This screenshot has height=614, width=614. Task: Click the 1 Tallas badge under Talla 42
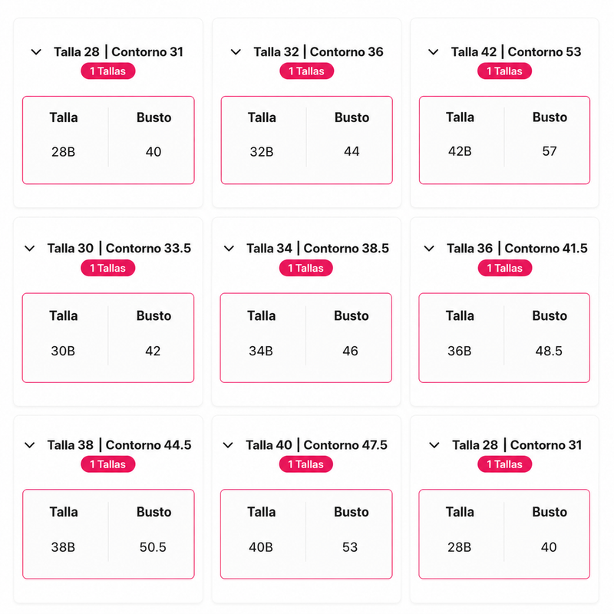504,71
